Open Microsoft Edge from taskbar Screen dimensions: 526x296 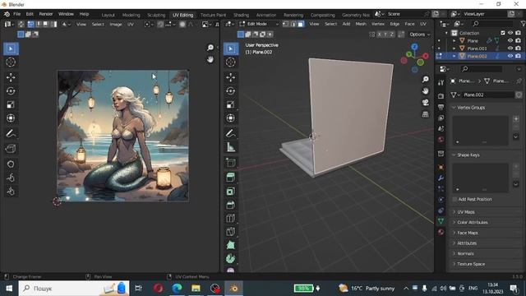[178, 289]
